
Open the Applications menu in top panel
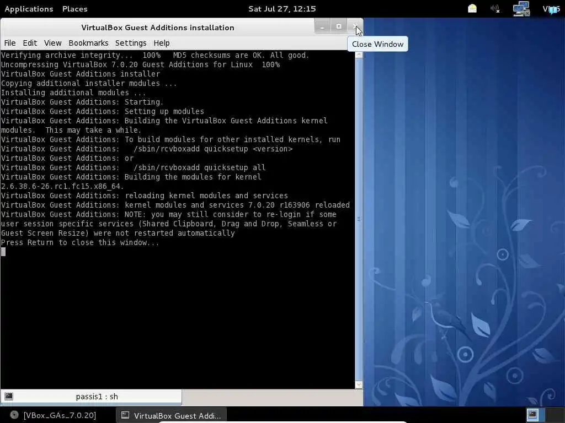click(x=29, y=9)
